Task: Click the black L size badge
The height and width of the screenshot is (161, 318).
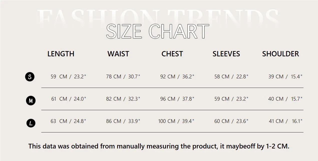Action: coord(31,123)
